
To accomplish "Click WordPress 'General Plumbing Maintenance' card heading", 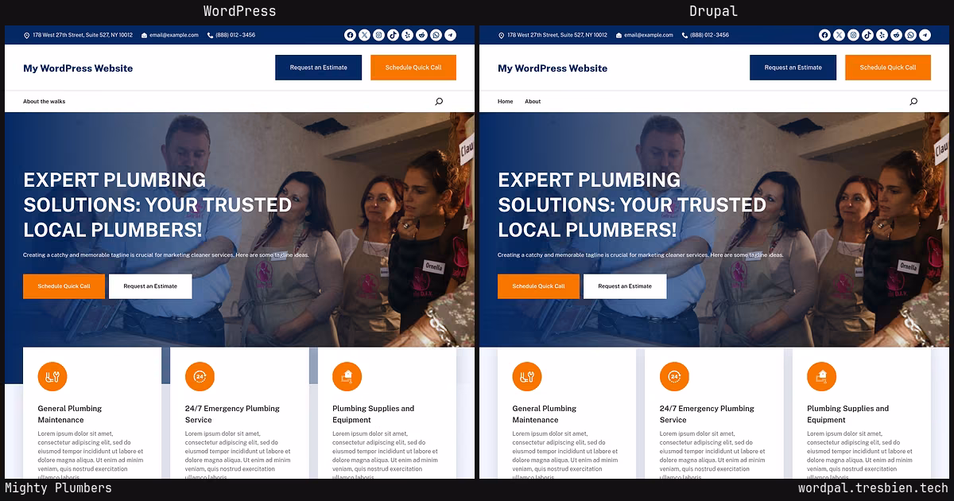I will click(70, 414).
